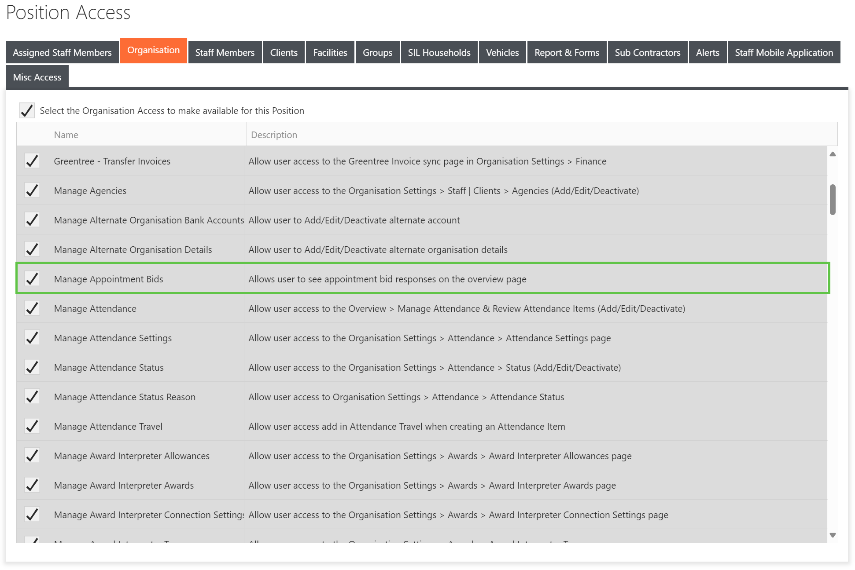
Task: Open the Report & Forms tab
Action: [x=567, y=52]
